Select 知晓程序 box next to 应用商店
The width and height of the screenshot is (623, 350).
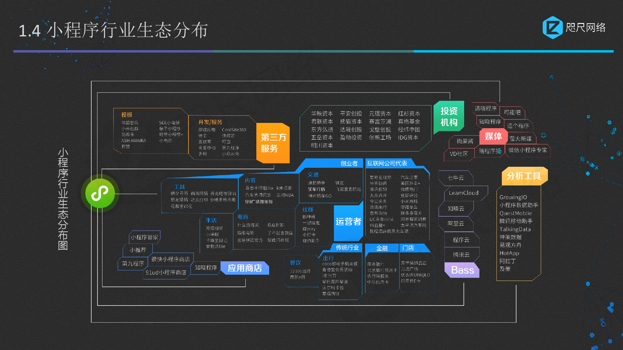coord(206,268)
